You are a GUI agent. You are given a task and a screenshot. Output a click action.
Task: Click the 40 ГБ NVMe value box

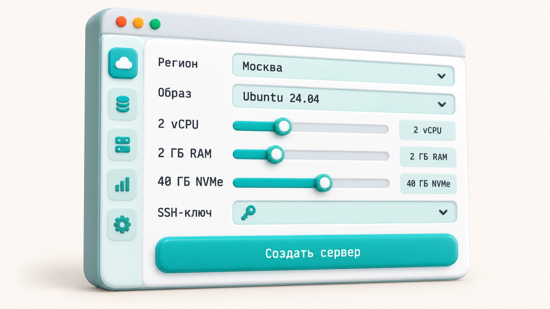tap(428, 184)
